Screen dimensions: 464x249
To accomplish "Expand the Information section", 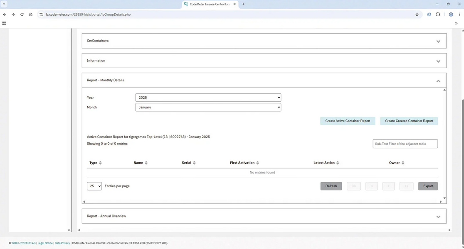I will click(x=438, y=61).
